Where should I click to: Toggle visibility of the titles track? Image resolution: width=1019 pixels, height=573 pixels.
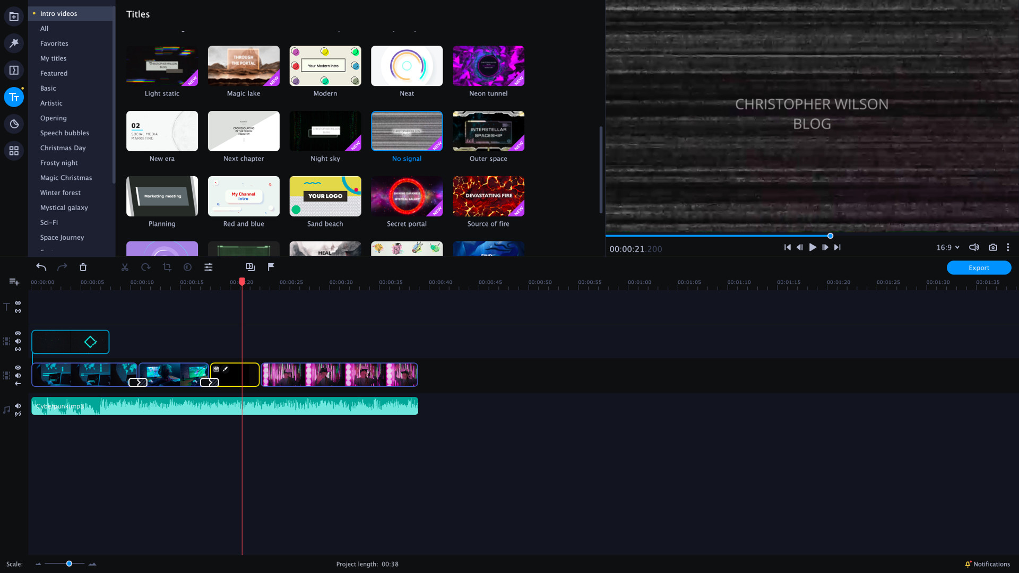(x=18, y=303)
